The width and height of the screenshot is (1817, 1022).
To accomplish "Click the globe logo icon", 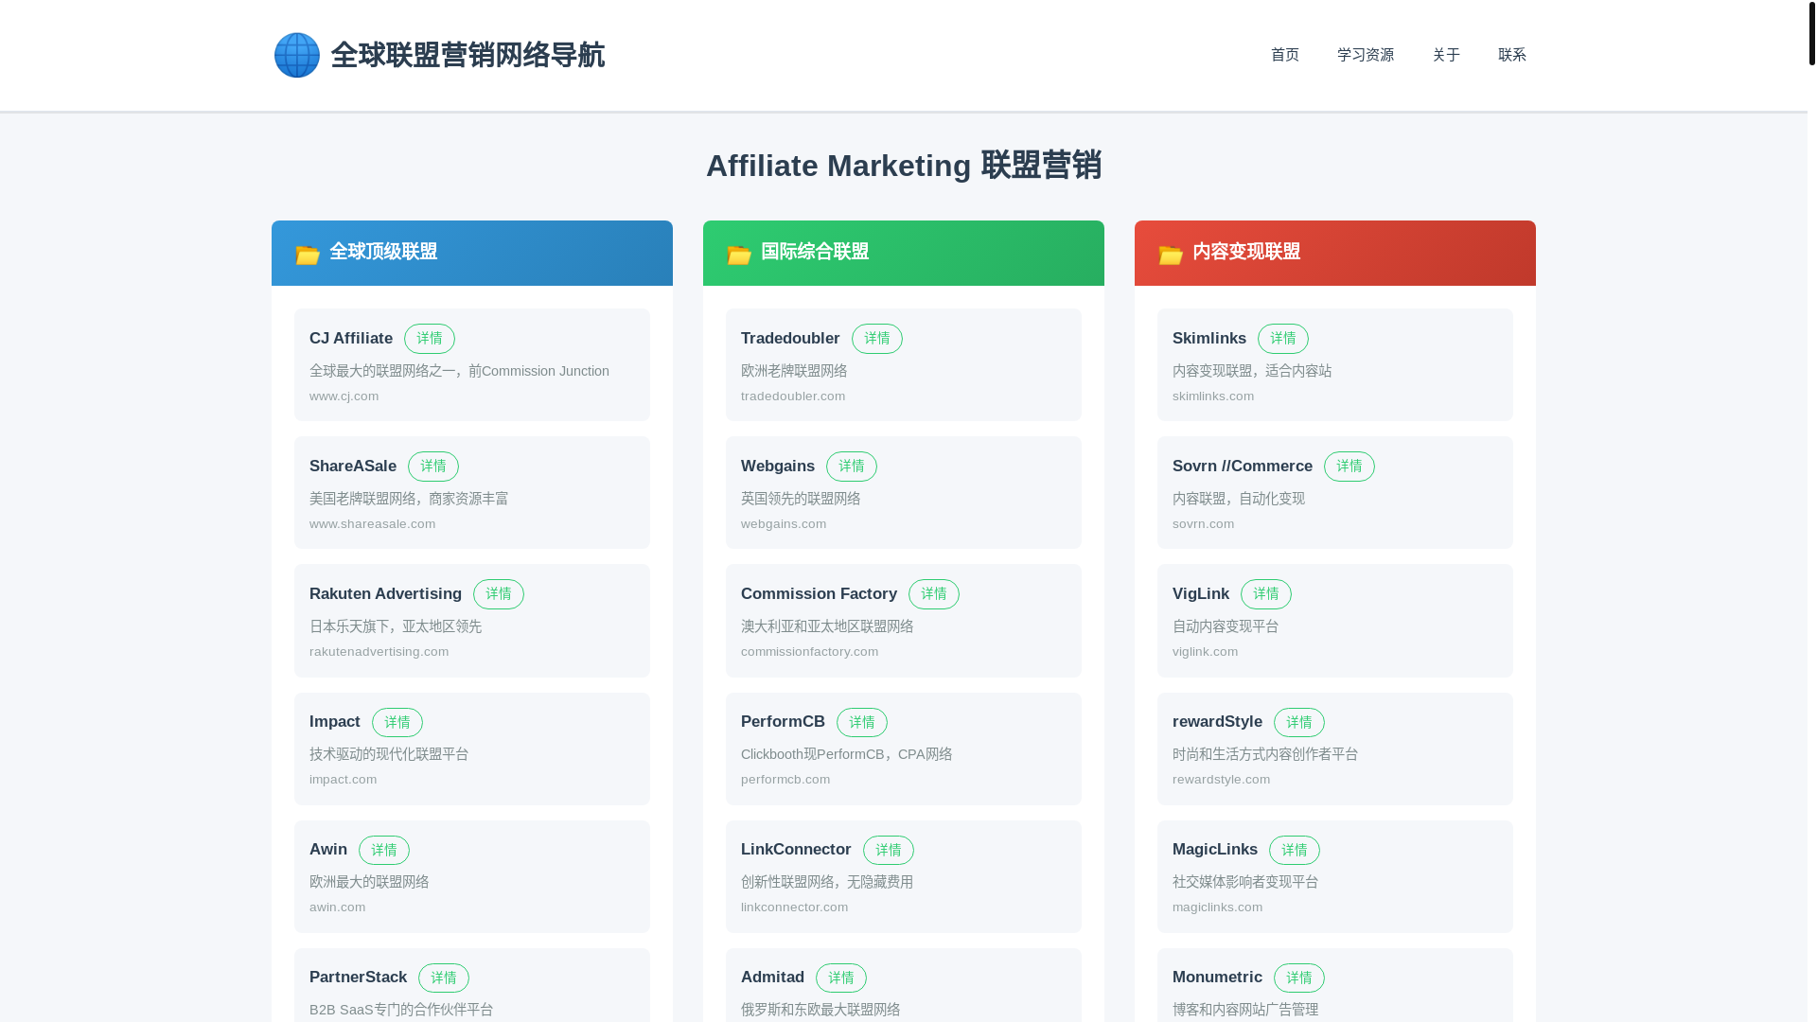I will (297, 55).
